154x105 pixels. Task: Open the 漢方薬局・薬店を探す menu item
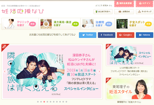coord(60,24)
